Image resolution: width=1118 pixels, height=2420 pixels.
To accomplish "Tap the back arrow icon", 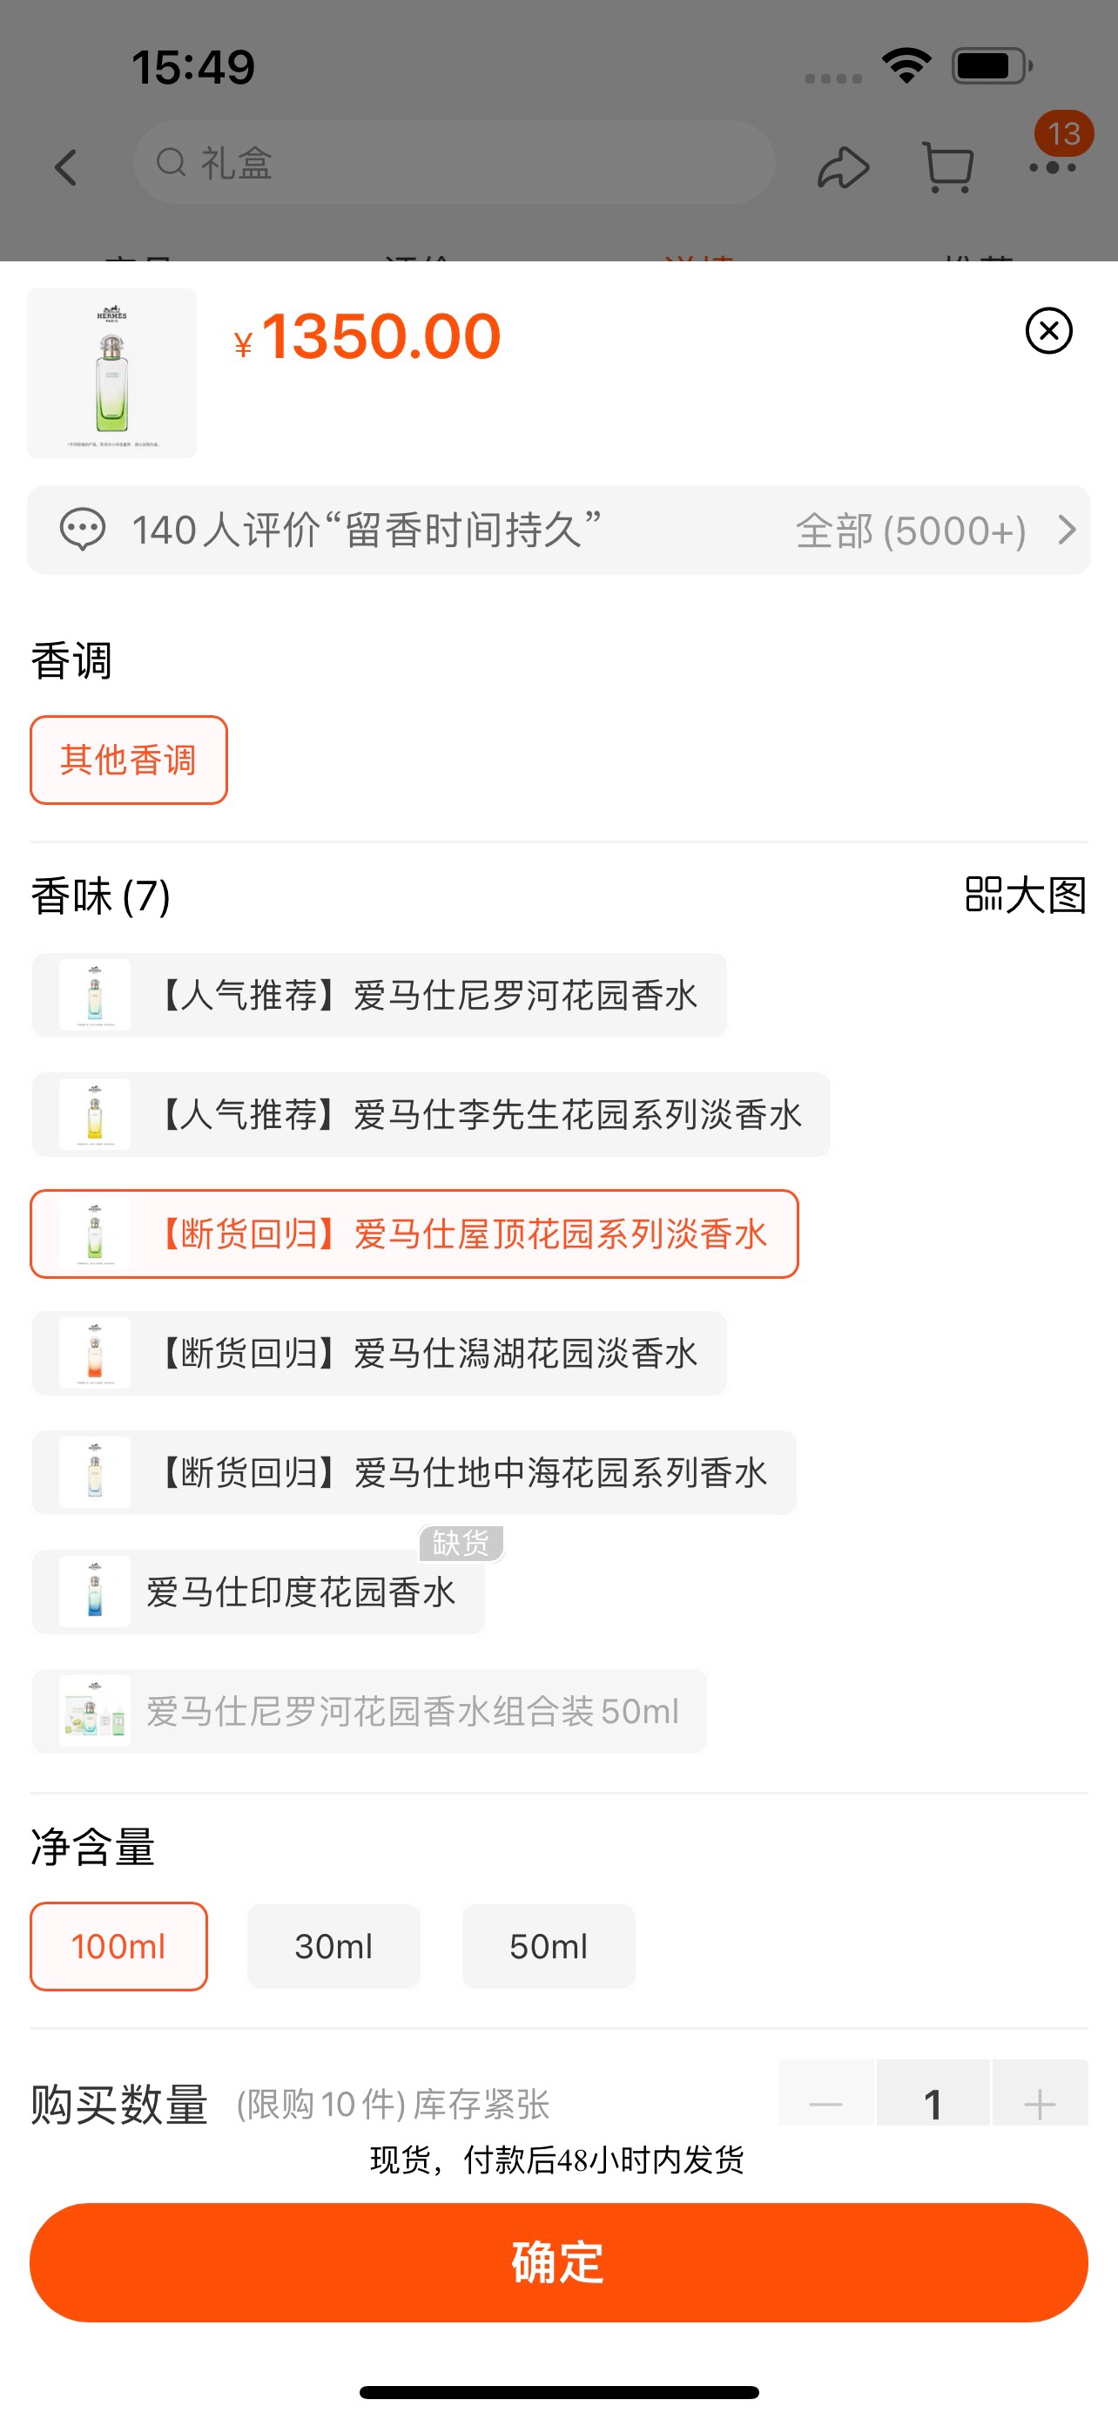I will (x=65, y=167).
